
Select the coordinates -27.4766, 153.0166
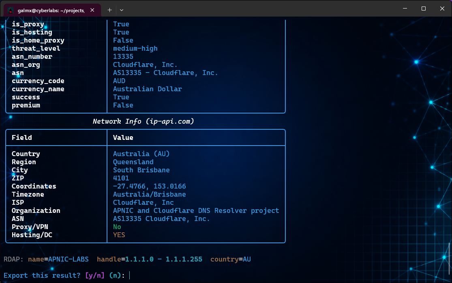tap(150, 186)
